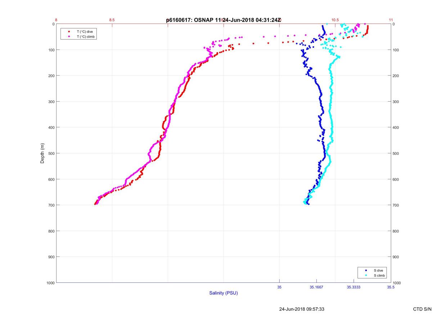Click the right-axis '500' depth tick label
This screenshot has width=432, height=318.
(396, 153)
